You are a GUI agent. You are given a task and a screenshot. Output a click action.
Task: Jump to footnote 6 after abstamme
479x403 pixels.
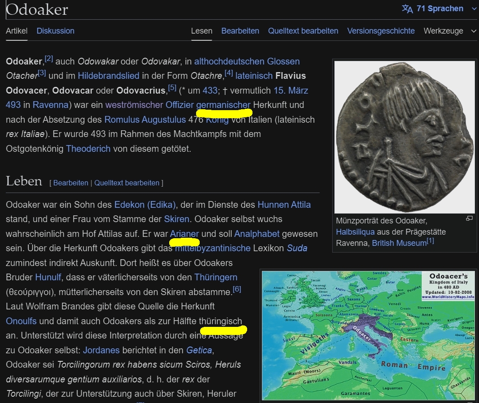237,289
